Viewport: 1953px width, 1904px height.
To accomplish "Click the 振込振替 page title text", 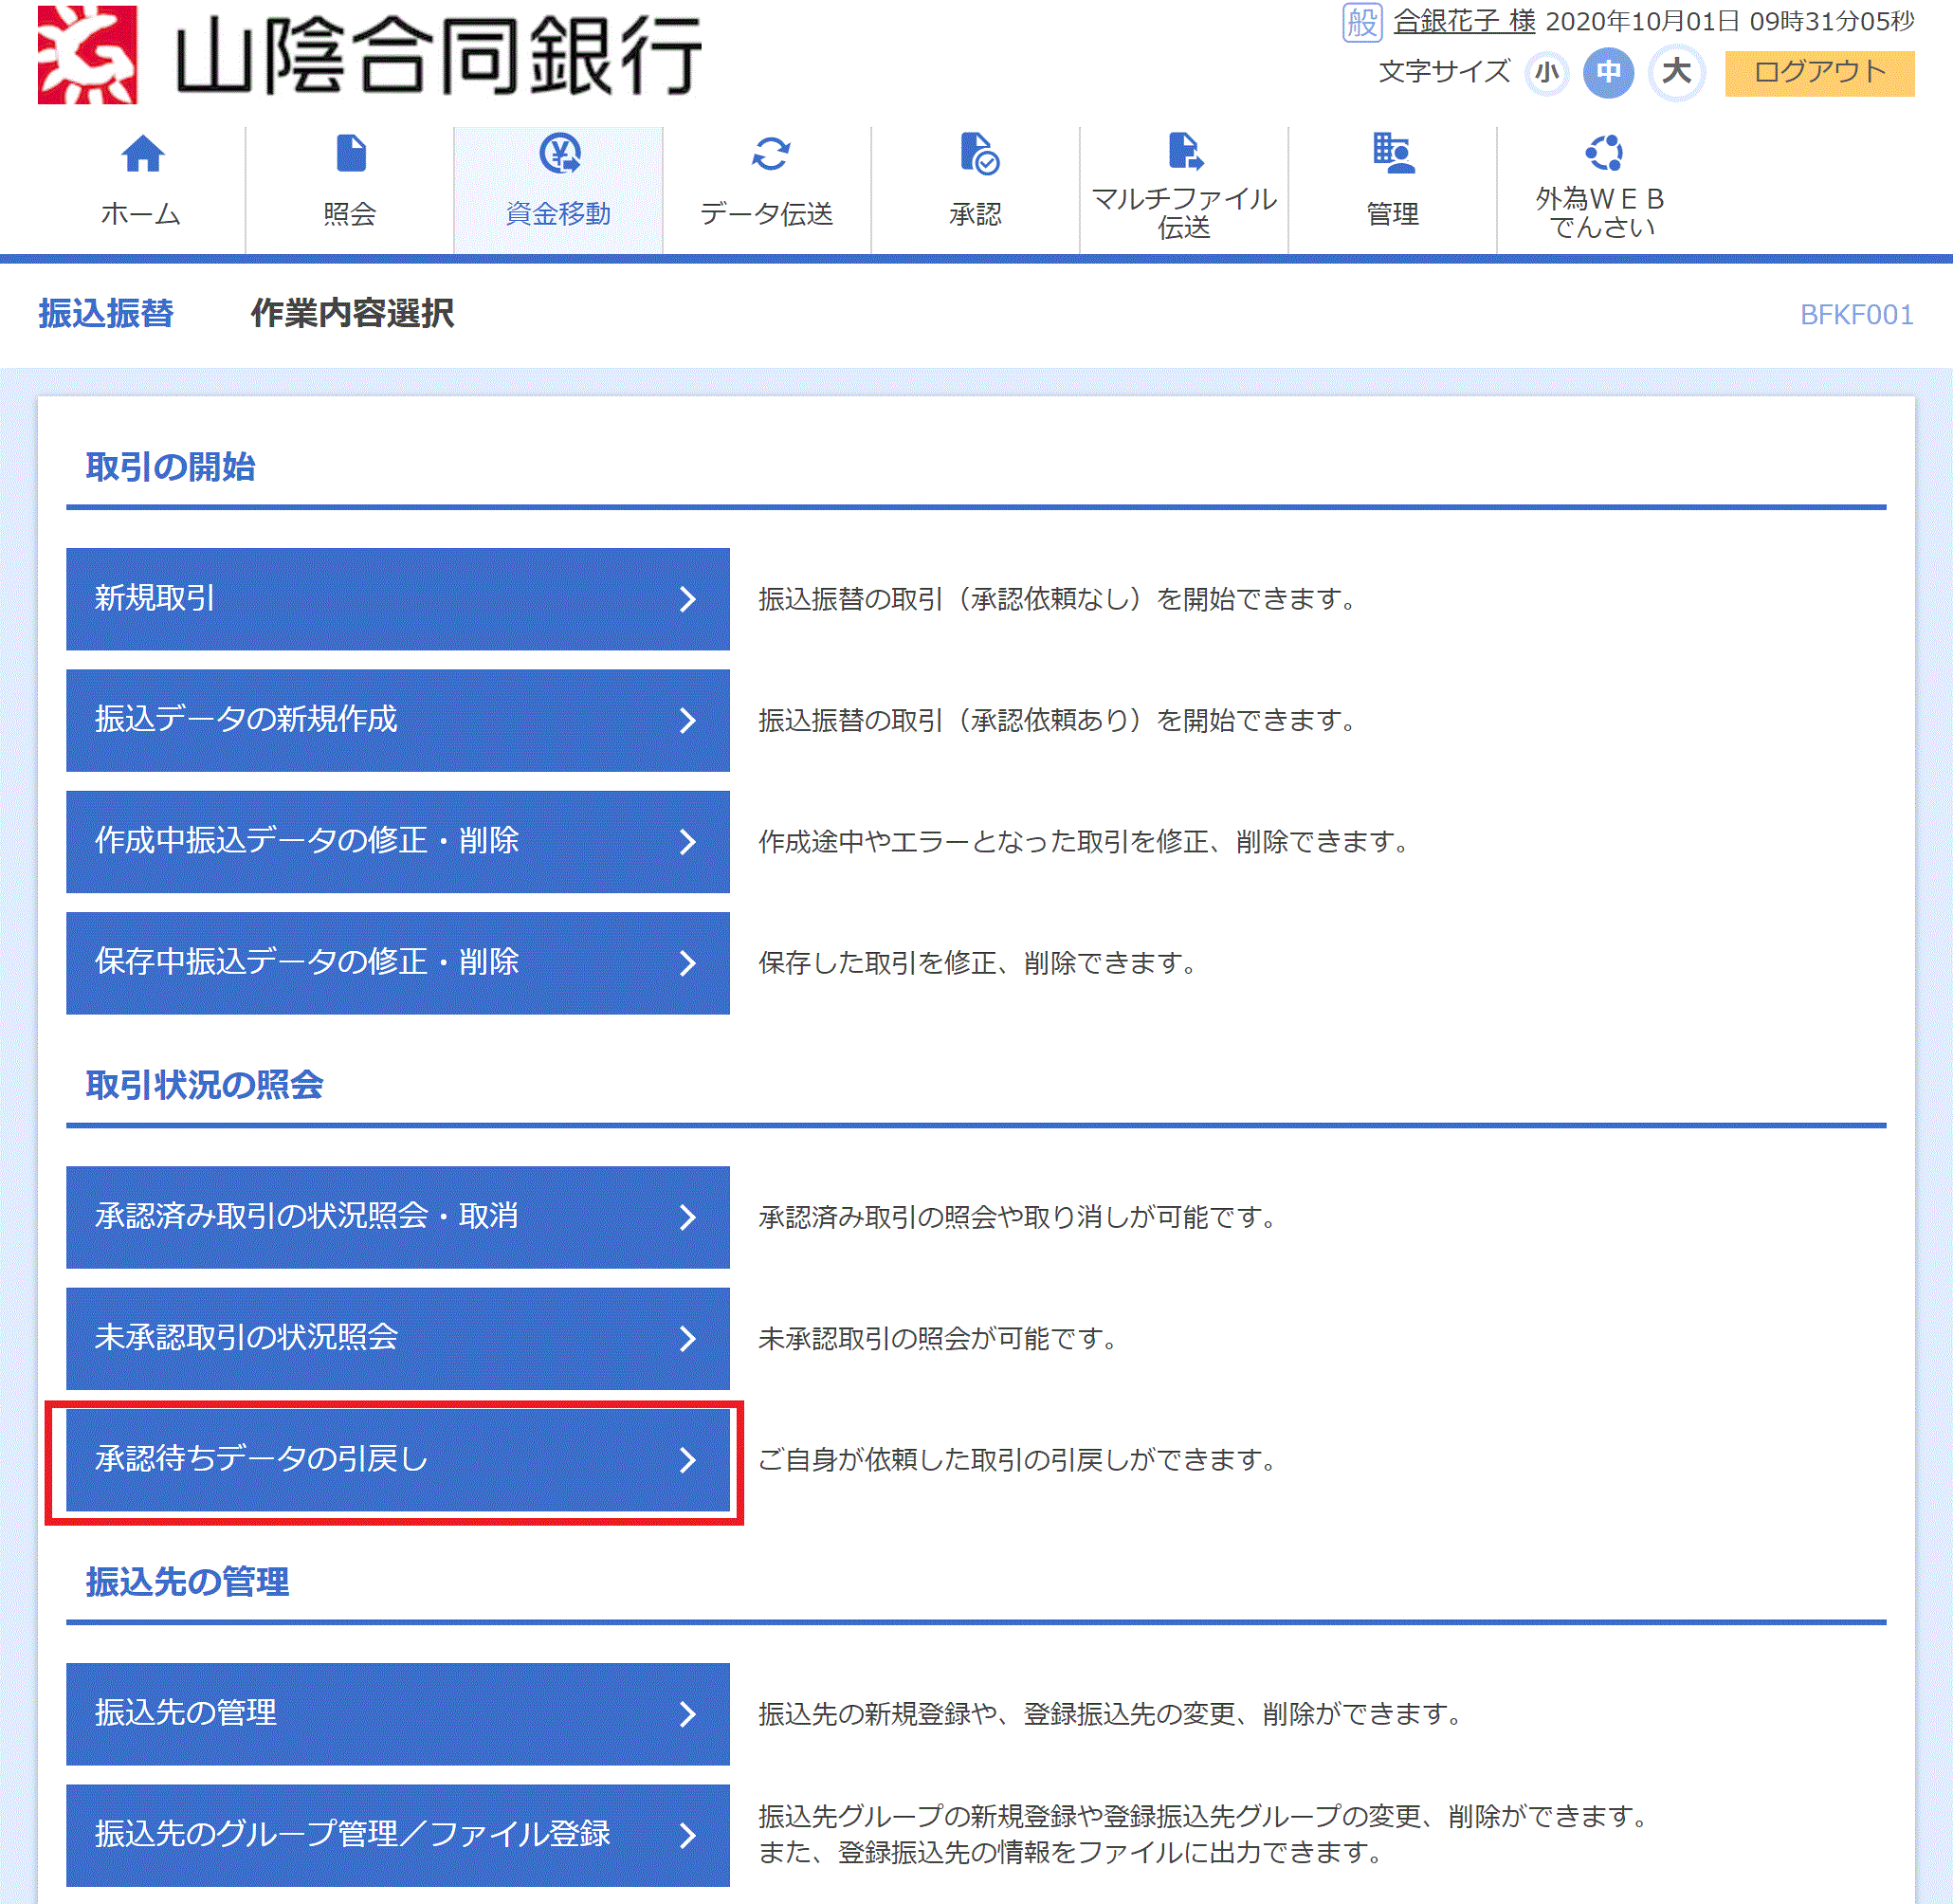I will point(106,313).
